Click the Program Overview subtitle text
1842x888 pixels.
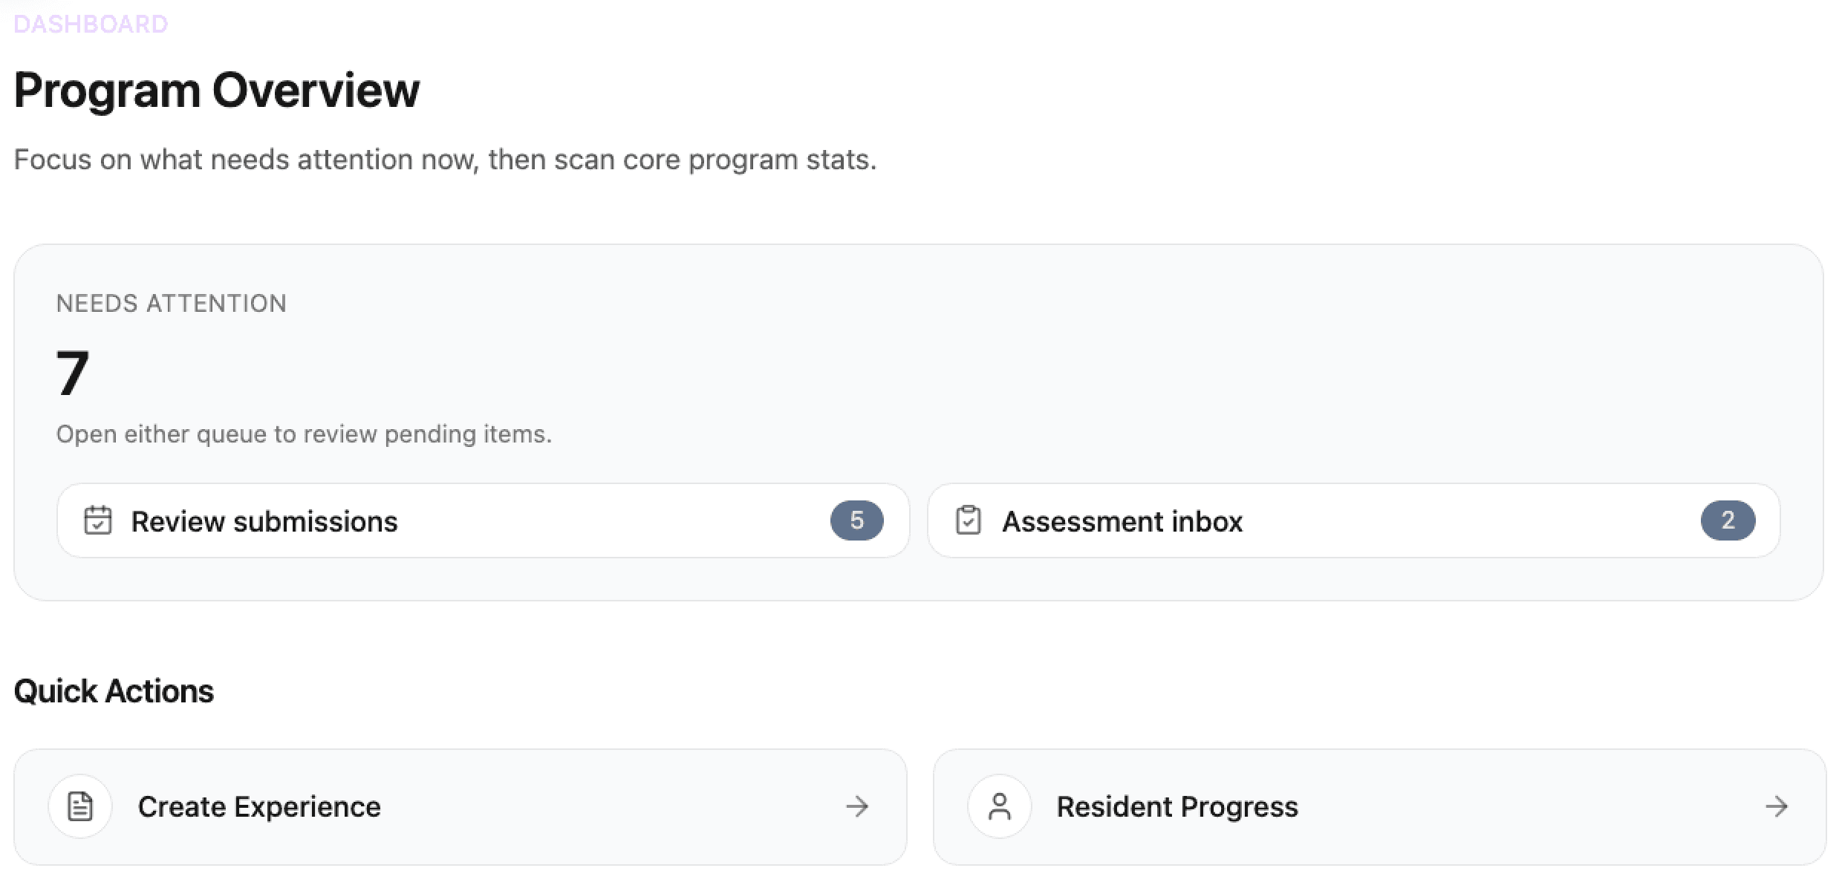point(445,159)
